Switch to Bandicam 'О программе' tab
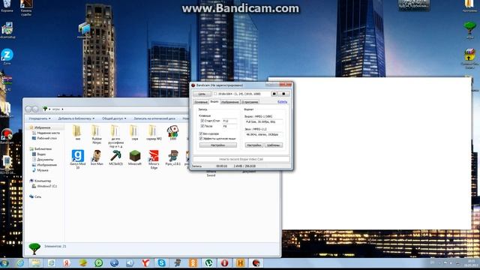Screen dimensions: 480x270 pos(250,102)
